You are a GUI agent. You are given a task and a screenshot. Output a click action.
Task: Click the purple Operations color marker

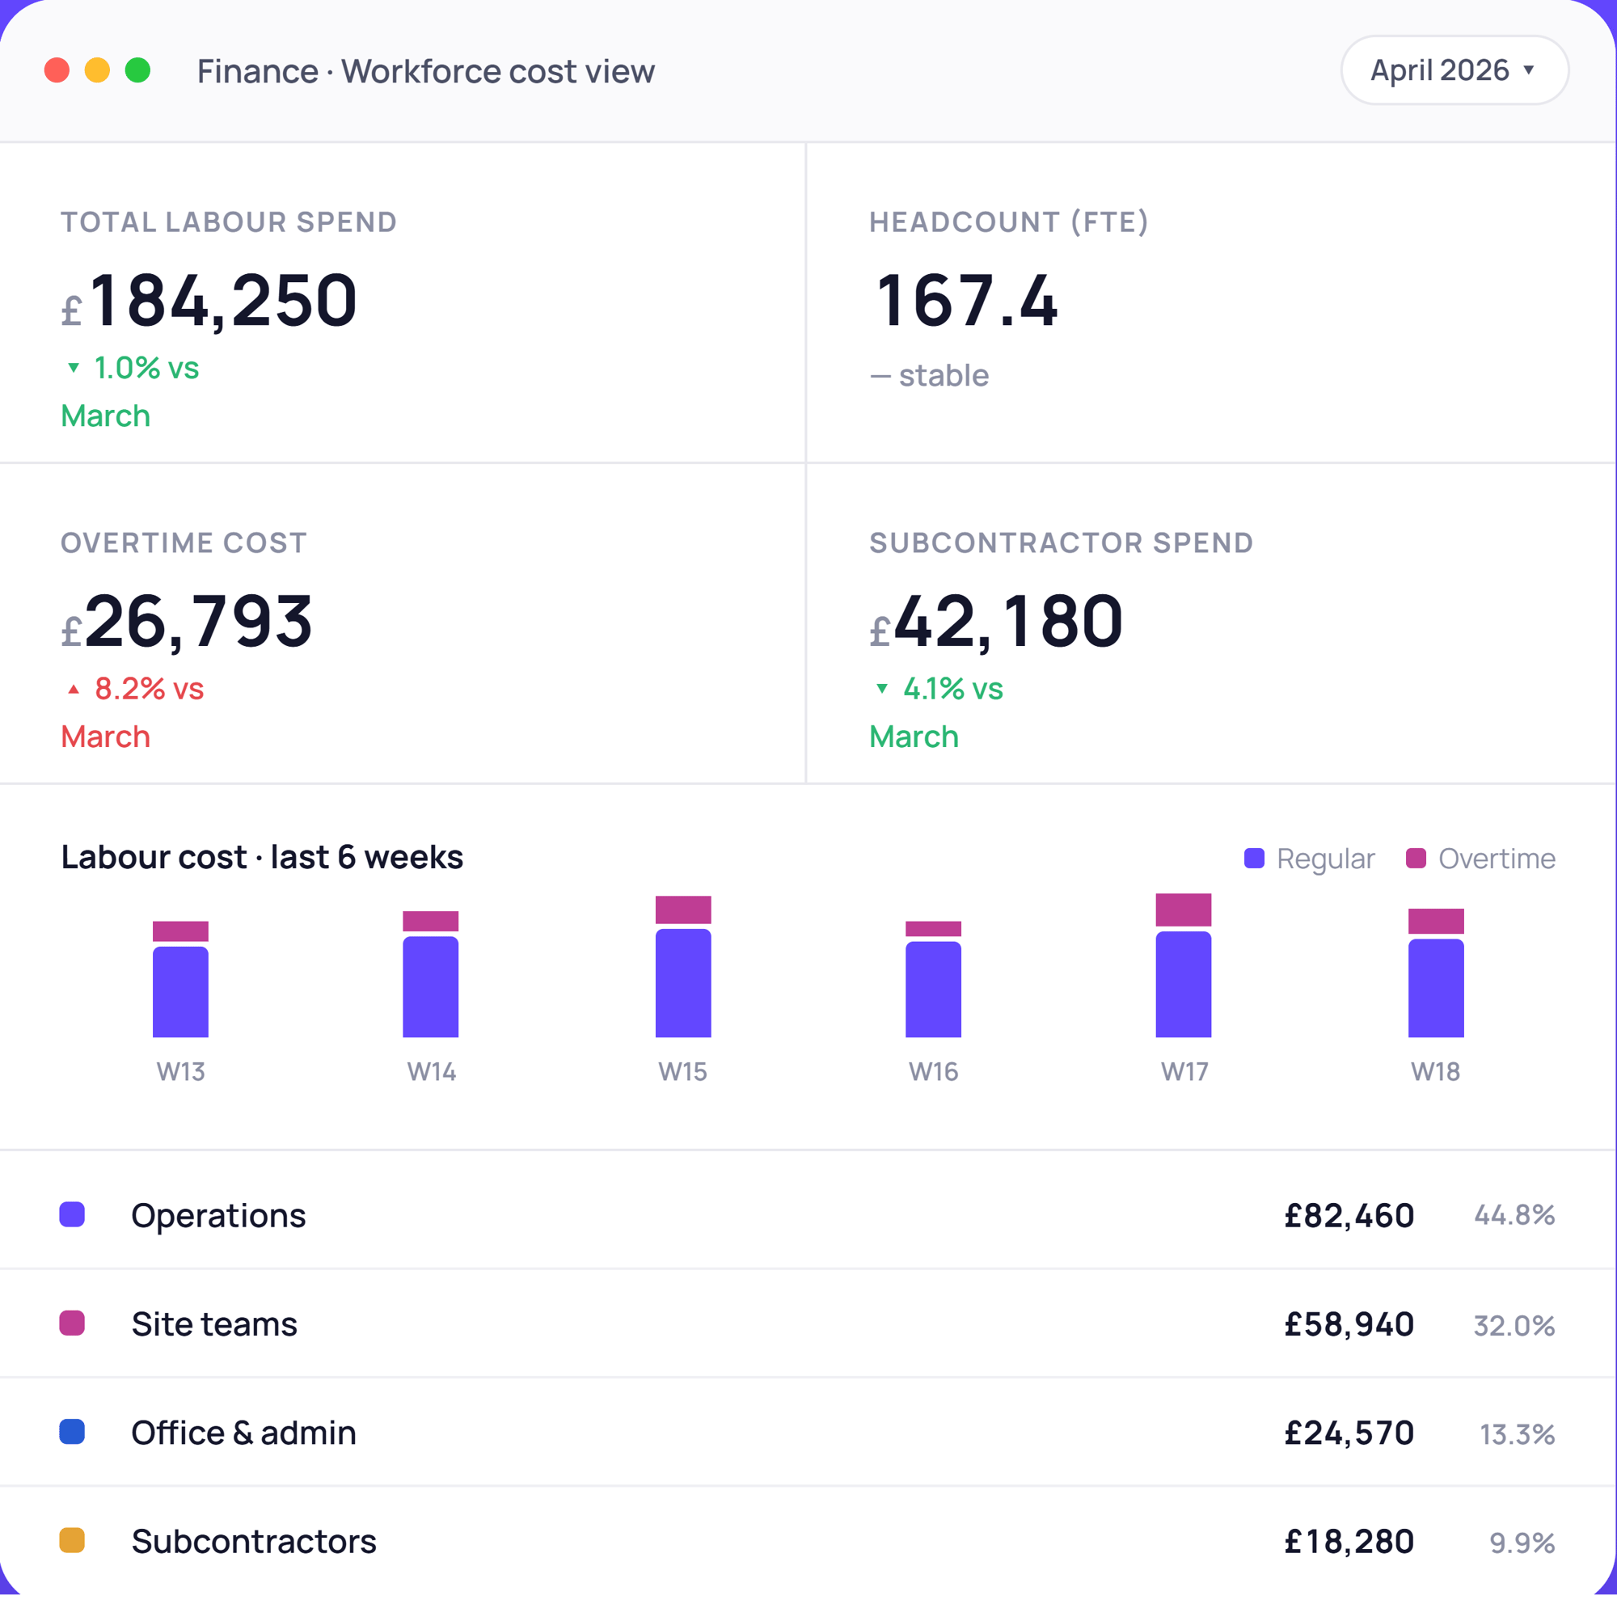(x=72, y=1215)
